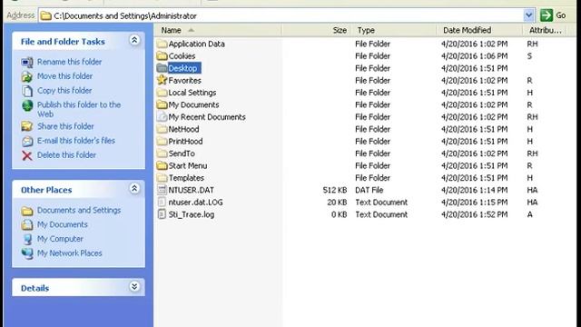Sort by the Date Modified column header
The height and width of the screenshot is (327, 581).
[x=479, y=30]
